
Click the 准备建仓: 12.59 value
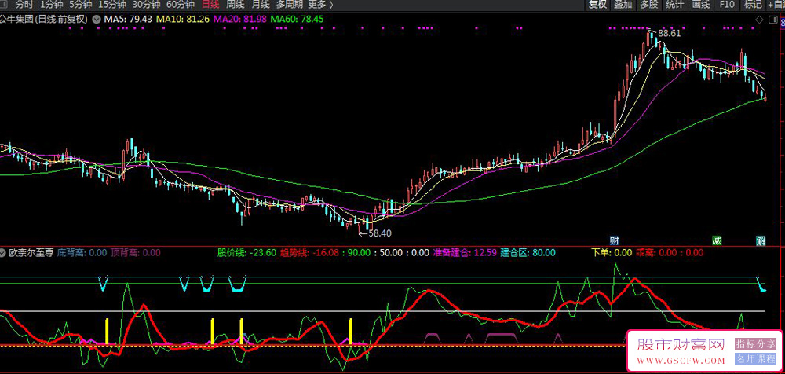tap(465, 253)
